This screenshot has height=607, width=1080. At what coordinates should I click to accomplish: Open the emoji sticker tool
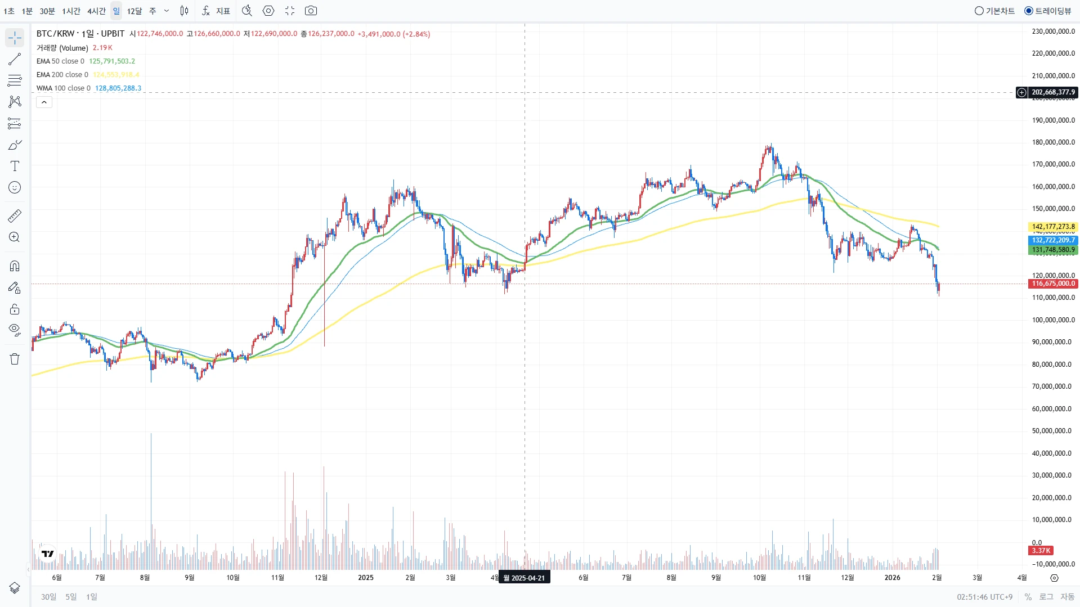click(15, 187)
